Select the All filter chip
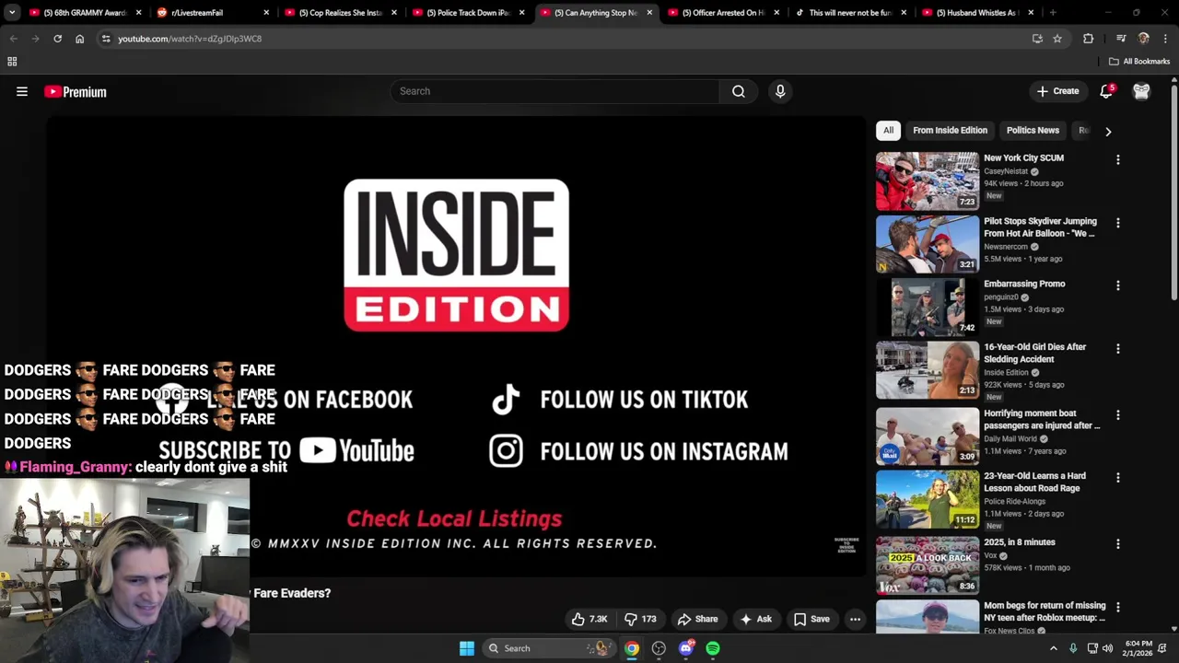 point(888,131)
